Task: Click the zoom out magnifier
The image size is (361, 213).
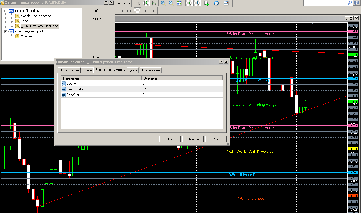Action: (171, 3)
